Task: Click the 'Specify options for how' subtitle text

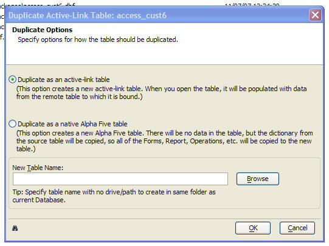Action: pyautogui.click(x=98, y=39)
